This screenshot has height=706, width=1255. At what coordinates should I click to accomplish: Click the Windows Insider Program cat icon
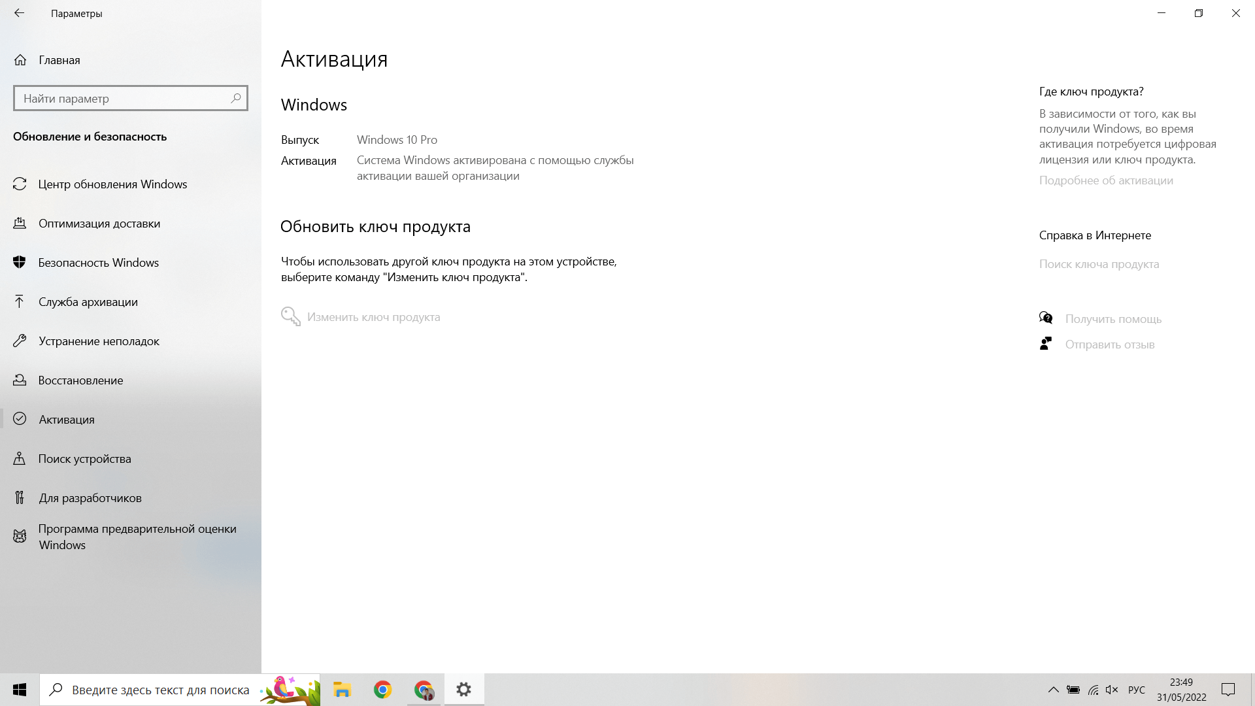point(20,537)
